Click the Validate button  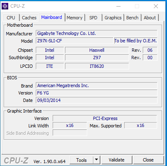(x=116, y=160)
